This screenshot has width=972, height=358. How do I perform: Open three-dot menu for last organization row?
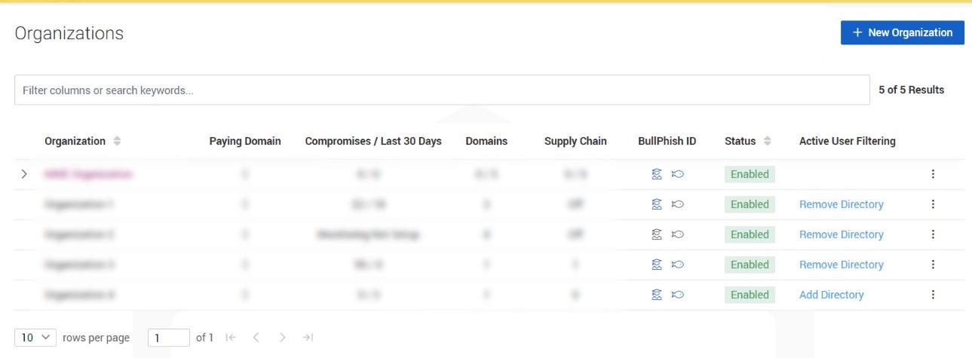click(x=933, y=295)
